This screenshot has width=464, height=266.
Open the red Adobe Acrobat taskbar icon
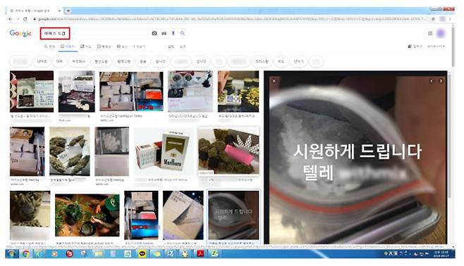click(200, 253)
